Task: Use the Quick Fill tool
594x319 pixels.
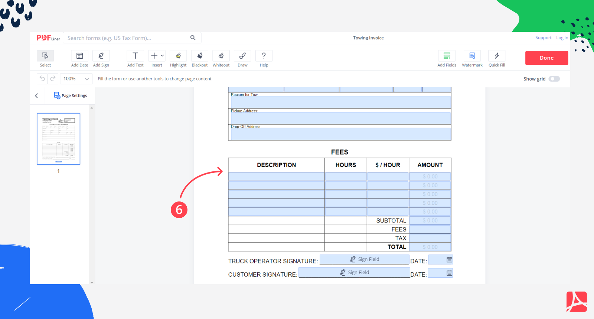Action: [x=497, y=59]
